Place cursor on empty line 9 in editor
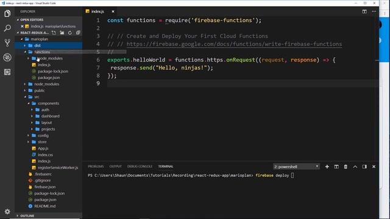The height and width of the screenshot is (219, 390). [x=243, y=83]
